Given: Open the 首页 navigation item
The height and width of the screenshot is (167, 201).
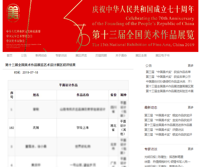Looking at the screenshot, I should 10,55.
